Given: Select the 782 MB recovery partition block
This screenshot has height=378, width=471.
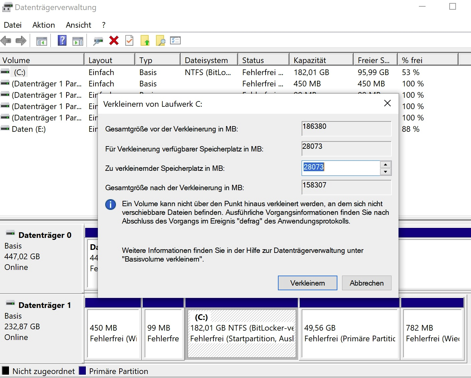Looking at the screenshot, I should point(433,333).
